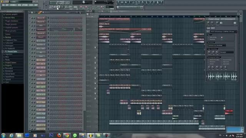The image size is (246, 138).
Task: Expand the Plugin presets folder
Action: point(10,24)
